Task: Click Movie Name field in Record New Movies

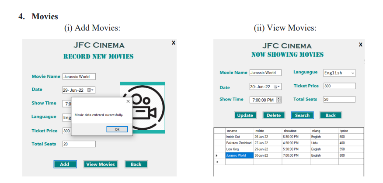Action: pyautogui.click(x=79, y=76)
